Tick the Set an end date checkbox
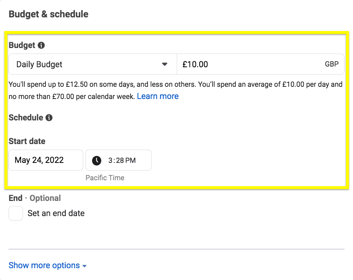353x280 pixels. click(16, 213)
